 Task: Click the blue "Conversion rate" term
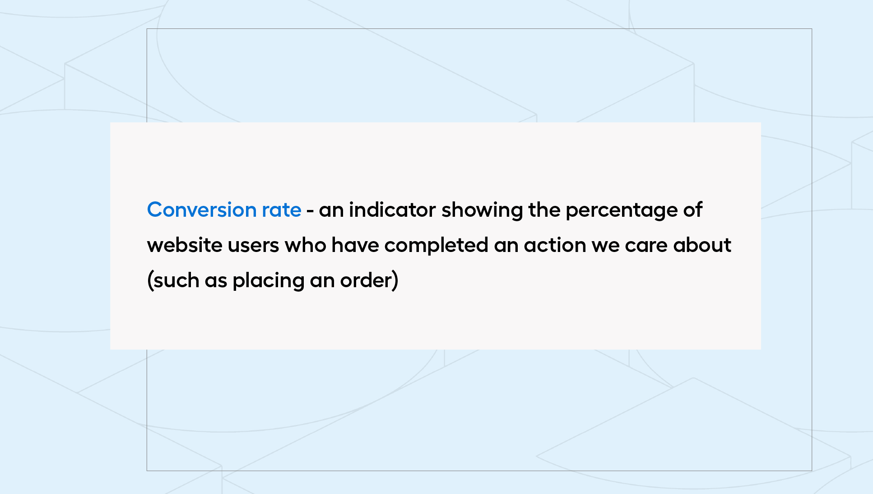click(x=224, y=210)
